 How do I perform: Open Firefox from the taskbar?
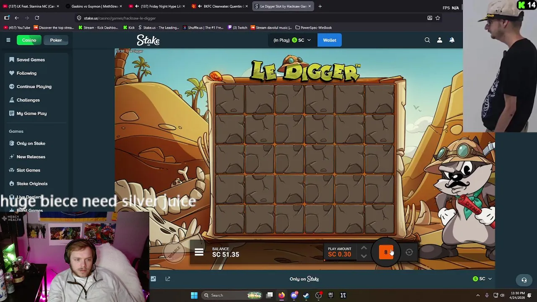pos(282,295)
